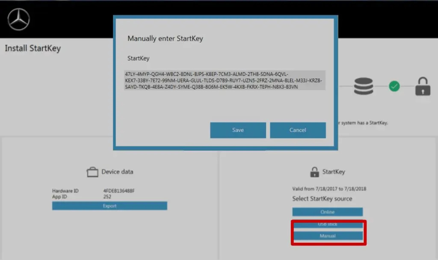438x260 pixels.
Task: Click the 'Select StartKey source' label
Action: tap(322, 199)
